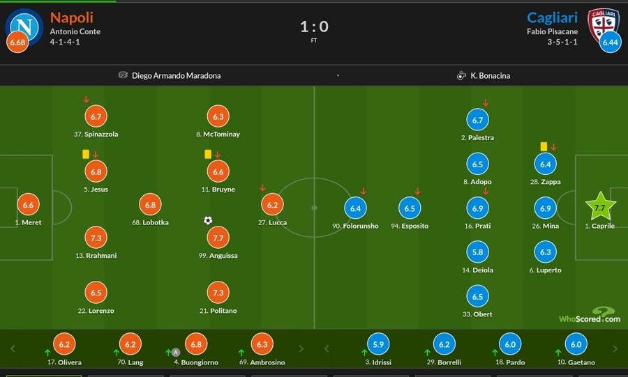
Task: Show next Cagliari substitutes with right chevron
Action: tap(615, 348)
